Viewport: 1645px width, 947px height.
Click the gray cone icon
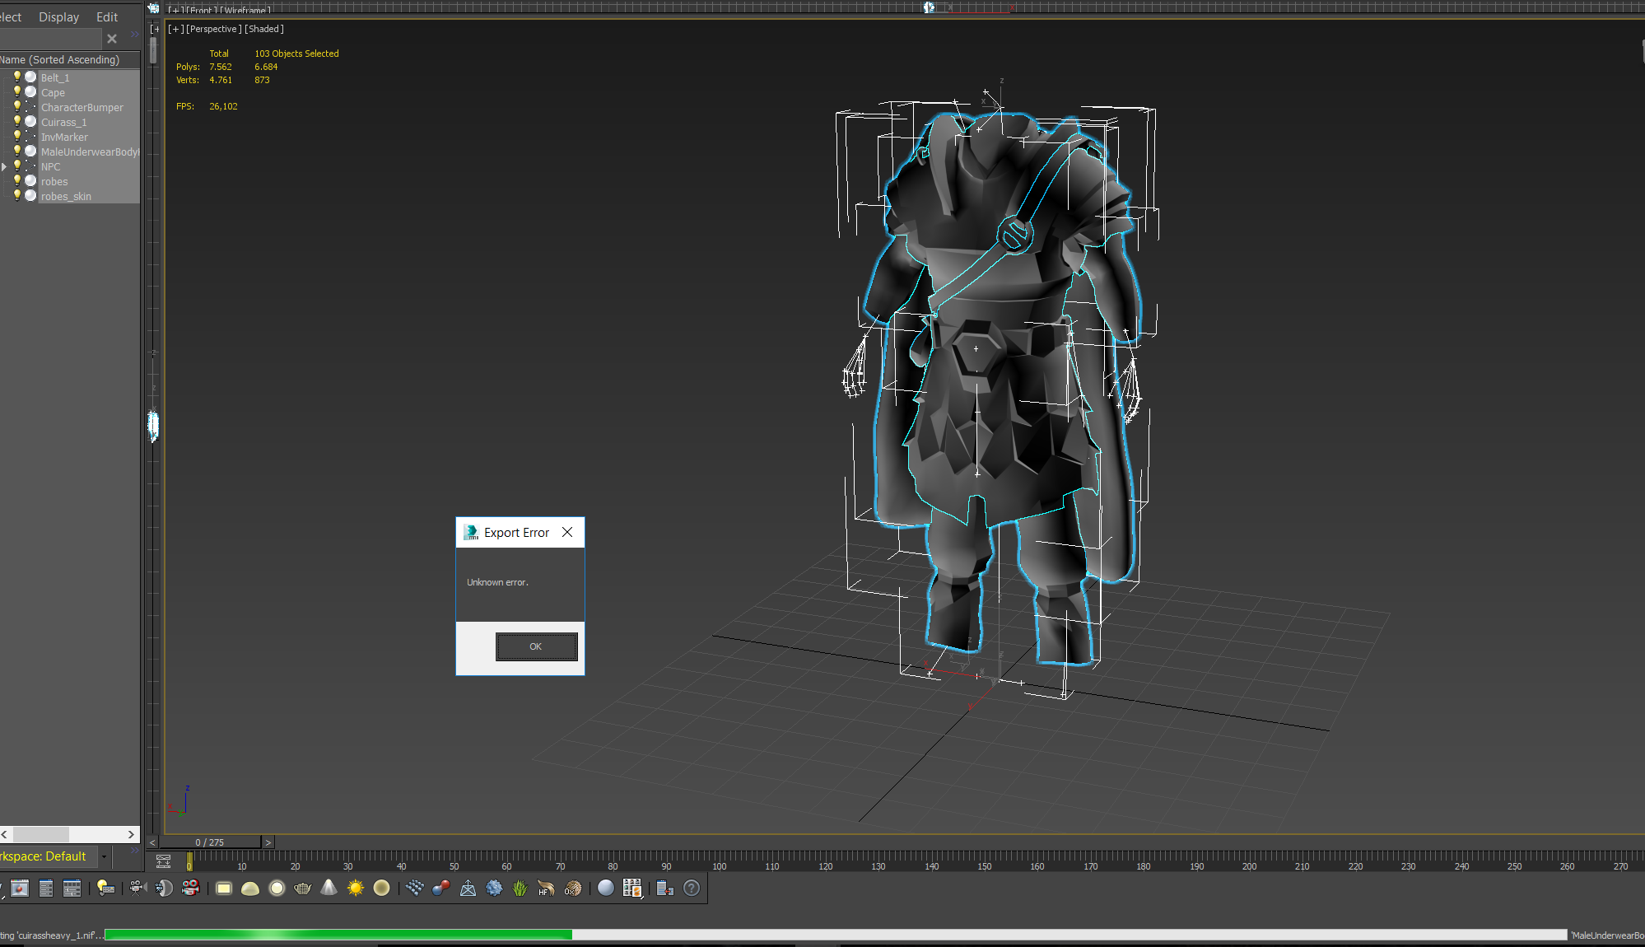pos(329,888)
